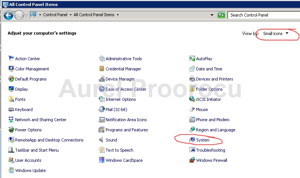Open the Programs and Features link
The image size is (300, 178).
(127, 130)
